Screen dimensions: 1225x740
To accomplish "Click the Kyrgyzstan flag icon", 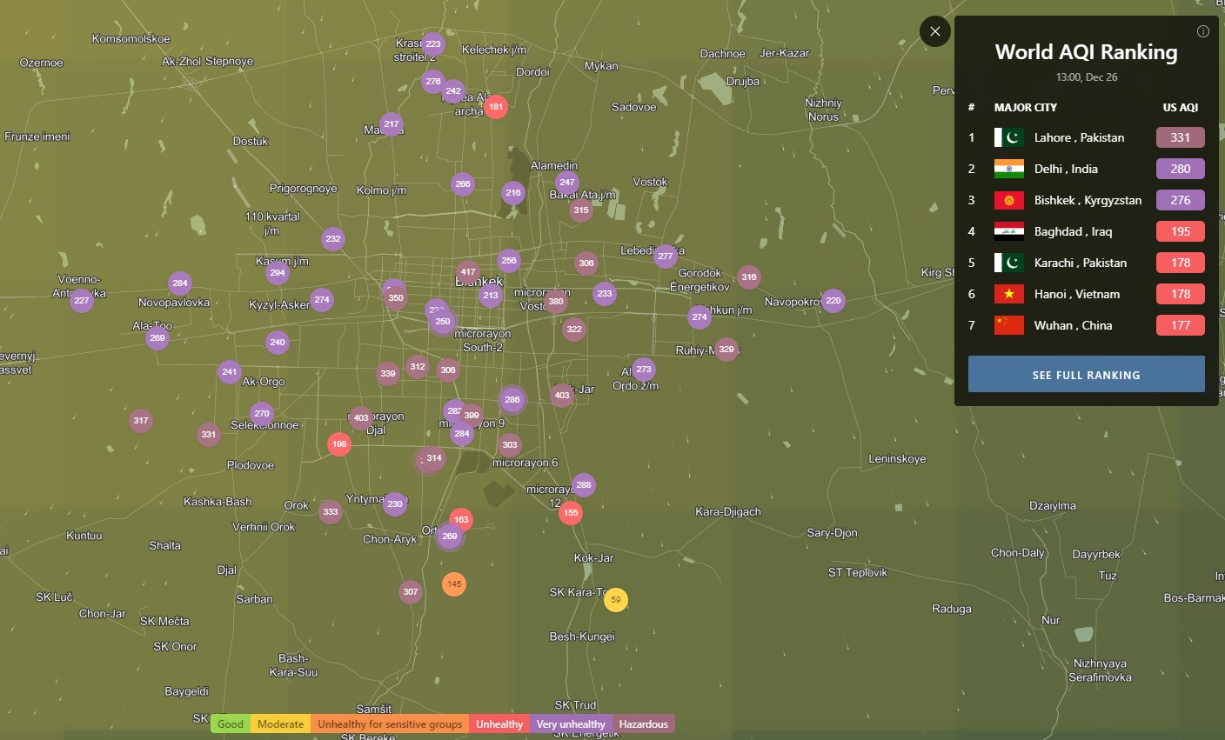I will [x=1008, y=200].
